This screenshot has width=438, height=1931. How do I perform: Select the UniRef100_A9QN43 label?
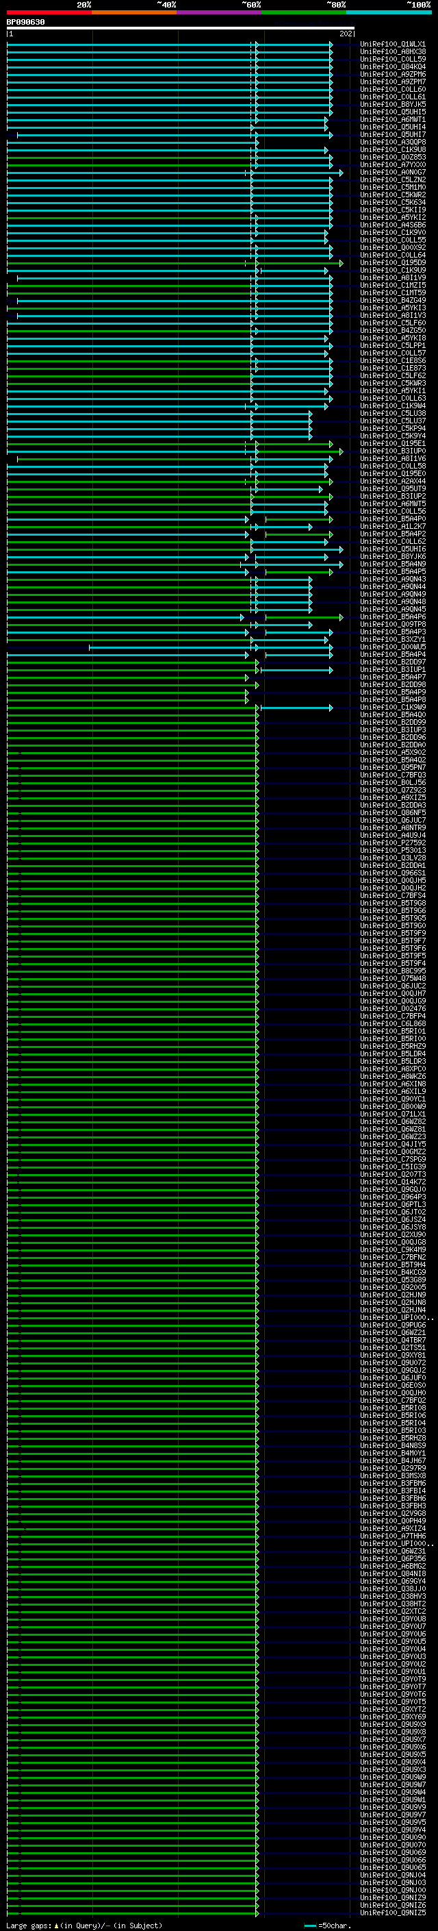pyautogui.click(x=393, y=580)
